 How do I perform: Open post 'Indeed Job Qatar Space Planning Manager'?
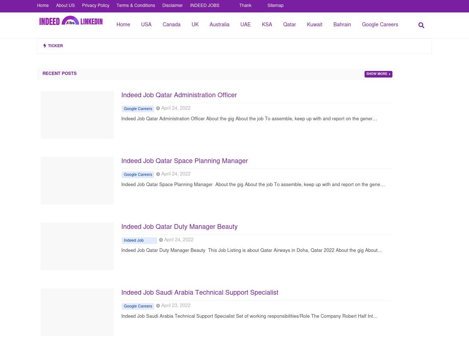[185, 161]
